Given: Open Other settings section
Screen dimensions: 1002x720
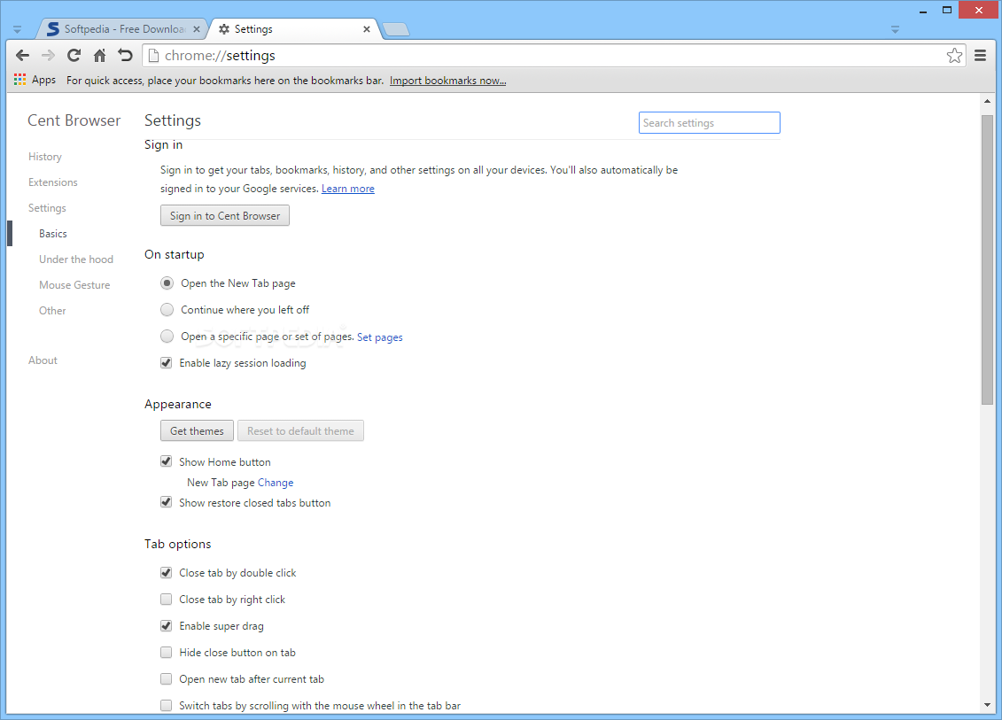Looking at the screenshot, I should [52, 311].
